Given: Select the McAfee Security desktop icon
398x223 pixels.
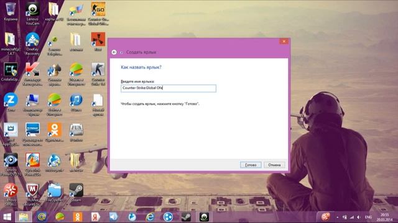Looking at the screenshot, I should (x=32, y=194).
